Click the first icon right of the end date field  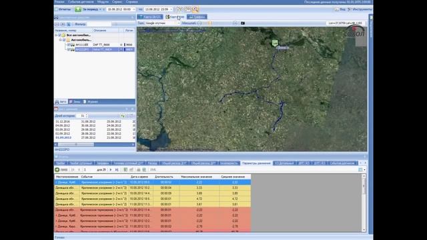pos(179,9)
